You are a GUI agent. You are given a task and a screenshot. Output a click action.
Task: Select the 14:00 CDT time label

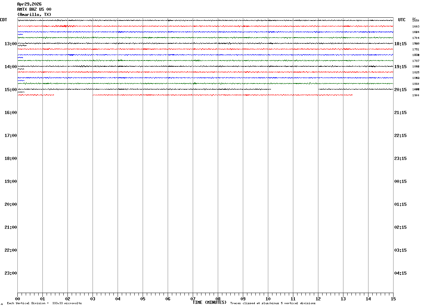click(x=11, y=67)
